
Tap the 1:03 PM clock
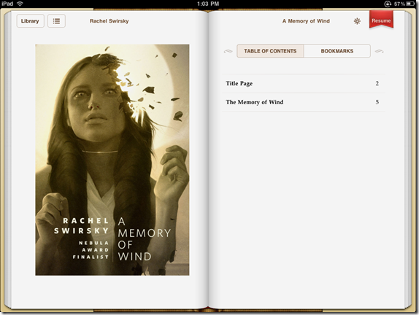pos(208,4)
